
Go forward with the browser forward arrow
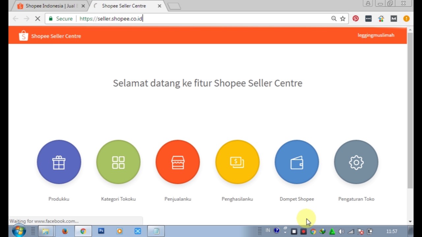click(x=26, y=19)
